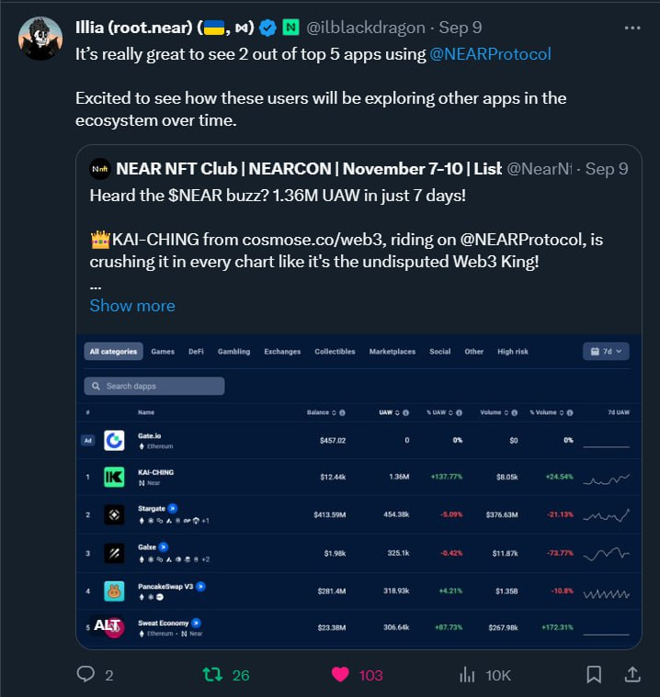Viewport: 660px width, 697px height.
Task: Click the reply comment icon
Action: [x=86, y=675]
